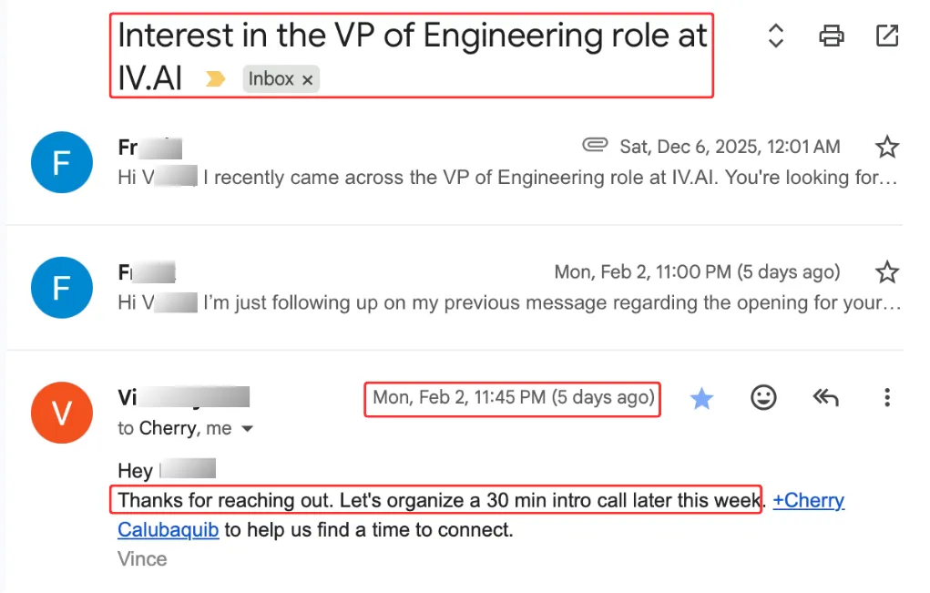The height and width of the screenshot is (593, 930).
Task: Click the first blue F avatar
Action: pyautogui.click(x=62, y=163)
